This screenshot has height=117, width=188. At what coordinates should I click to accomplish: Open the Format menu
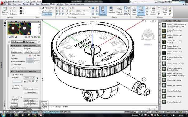pyautogui.click(x=26, y=4)
